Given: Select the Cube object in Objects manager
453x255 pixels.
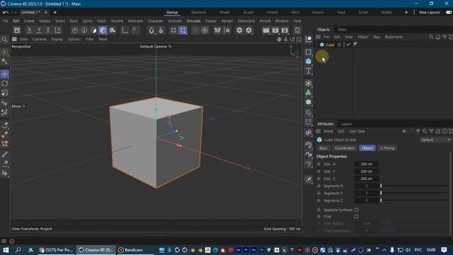Looking at the screenshot, I should [330, 45].
